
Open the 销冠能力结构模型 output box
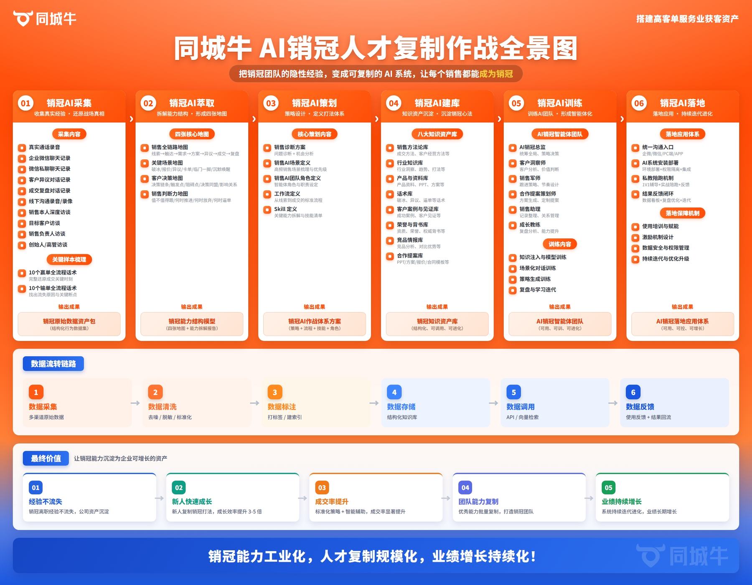[x=192, y=324]
